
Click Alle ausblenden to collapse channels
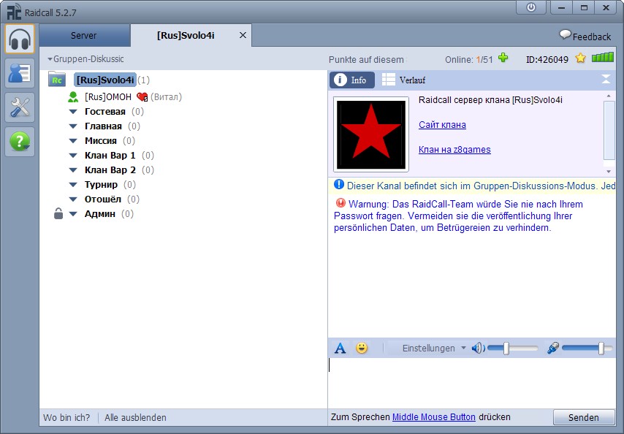click(x=135, y=417)
